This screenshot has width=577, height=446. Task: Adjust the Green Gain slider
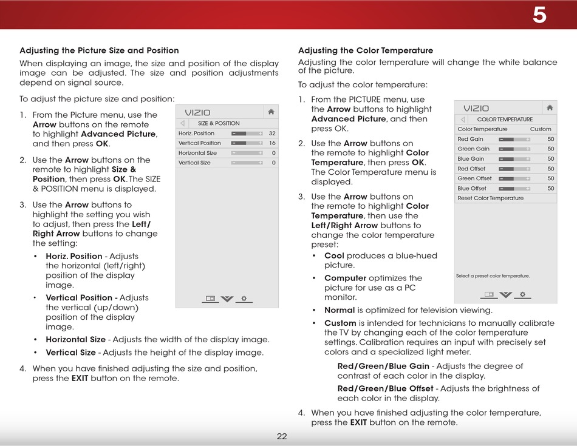coord(514,149)
